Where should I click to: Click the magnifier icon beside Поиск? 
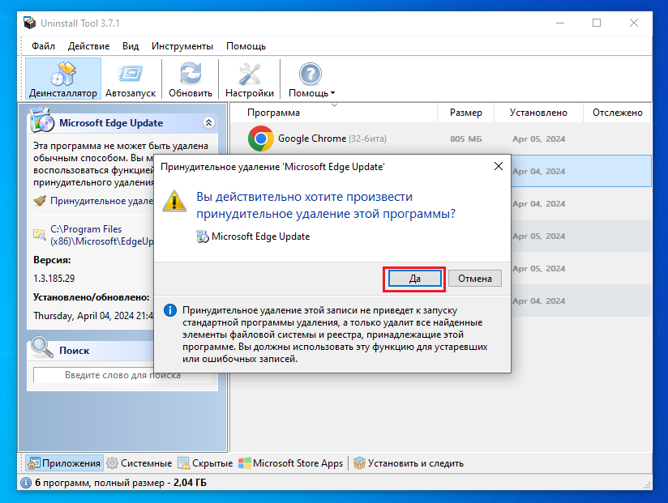click(x=42, y=347)
